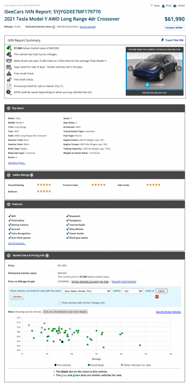Click the zipcode input field 33844
189x383 pixels.
[x=161, y=291]
